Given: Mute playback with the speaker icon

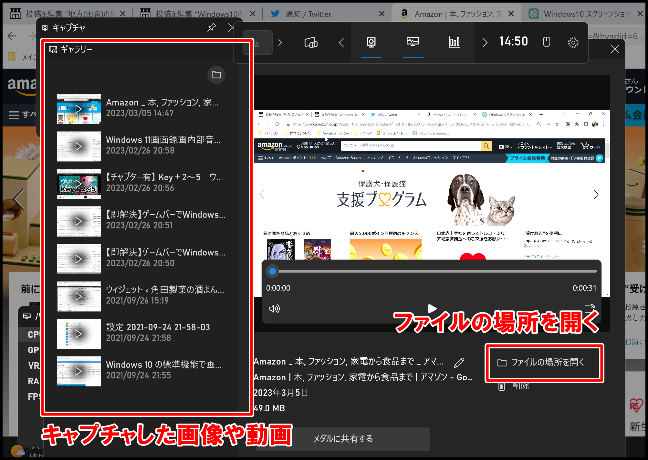Looking at the screenshot, I should point(274,309).
